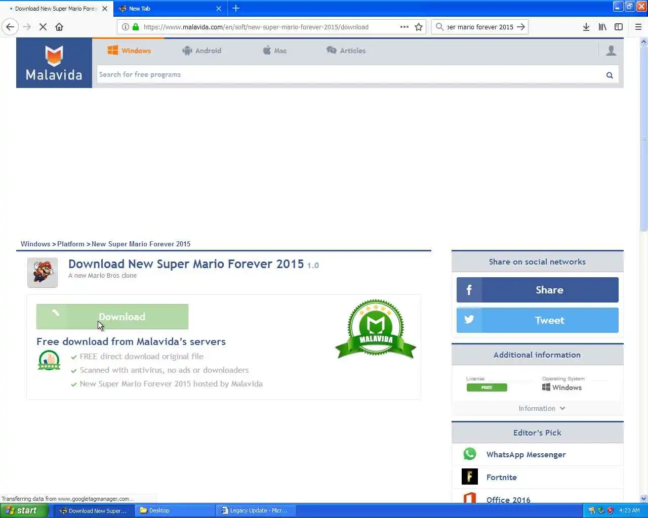Click the magnifier icon in Malavida search
Image resolution: width=648 pixels, height=518 pixels.
[610, 75]
